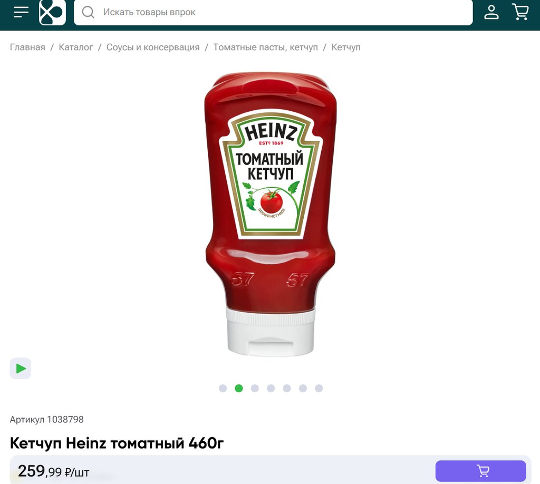Viewport: 540px width, 484px height.
Task: Open 'Соусы и консервация' breadcrumb
Action: pyautogui.click(x=153, y=47)
